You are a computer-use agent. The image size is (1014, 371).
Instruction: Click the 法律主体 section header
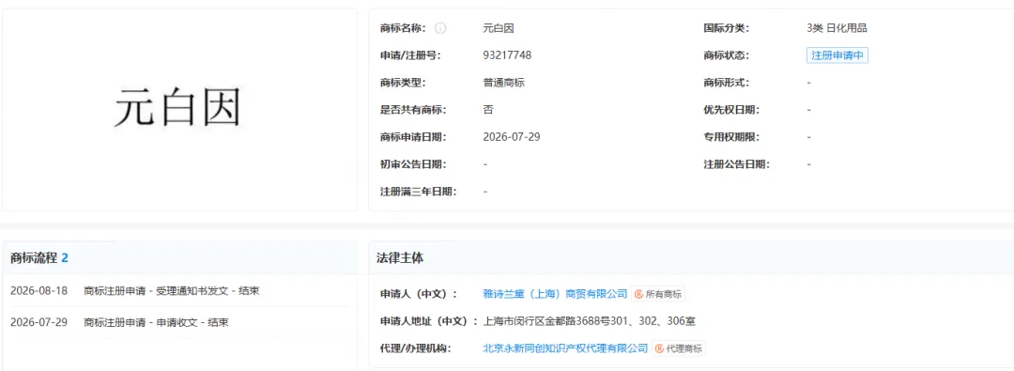click(400, 257)
